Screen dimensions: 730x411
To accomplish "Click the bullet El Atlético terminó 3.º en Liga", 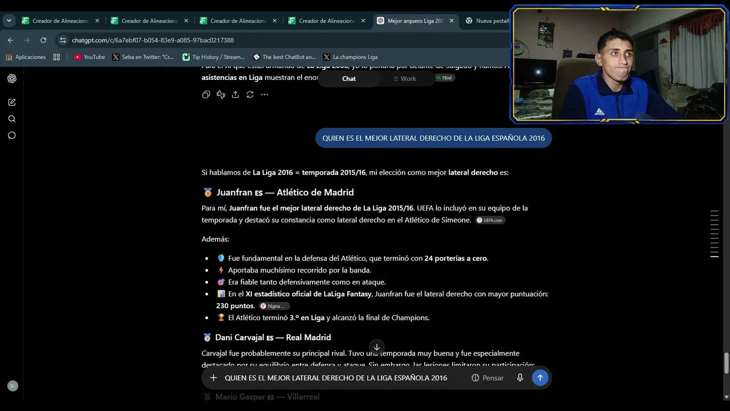I will (323, 318).
